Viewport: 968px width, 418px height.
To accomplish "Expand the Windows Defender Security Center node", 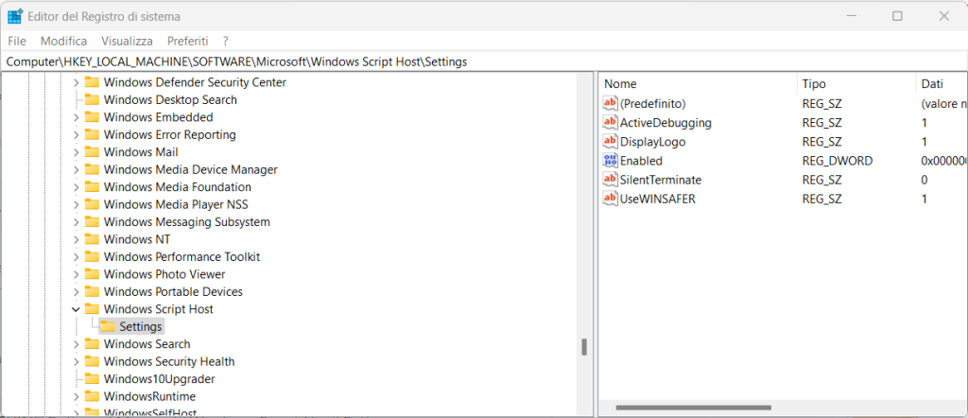I will pos(76,82).
